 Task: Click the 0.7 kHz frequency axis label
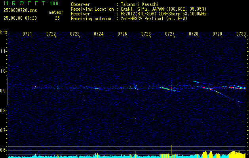[x=4, y=130]
